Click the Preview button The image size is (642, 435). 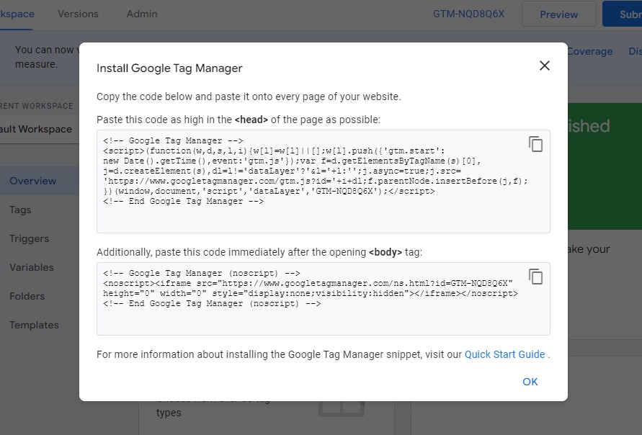coord(558,14)
